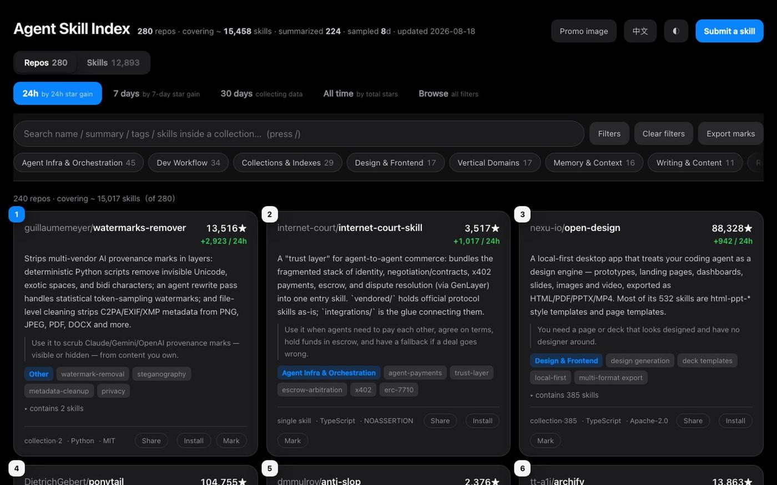Toggle Dev Workflow 34 filter chip
This screenshot has width=777, height=485.
[x=189, y=162]
